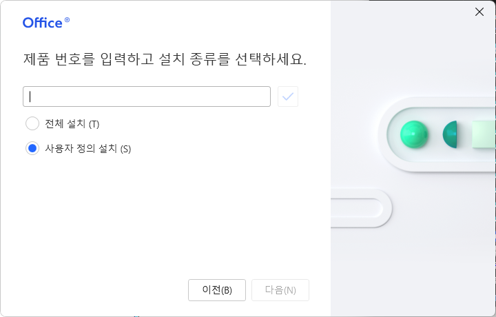The height and width of the screenshot is (317, 496).
Task: Select the 사용자 정의 설치 (S) radio button
Action: pyautogui.click(x=32, y=148)
